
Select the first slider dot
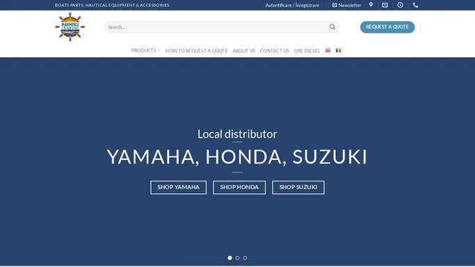tap(230, 258)
